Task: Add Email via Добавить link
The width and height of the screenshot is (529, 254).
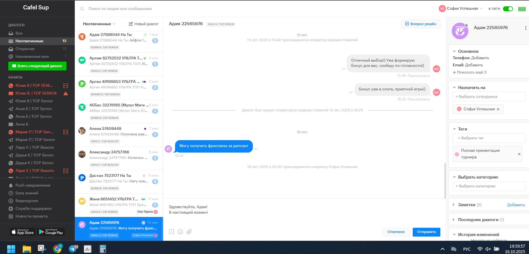Action: point(474,65)
